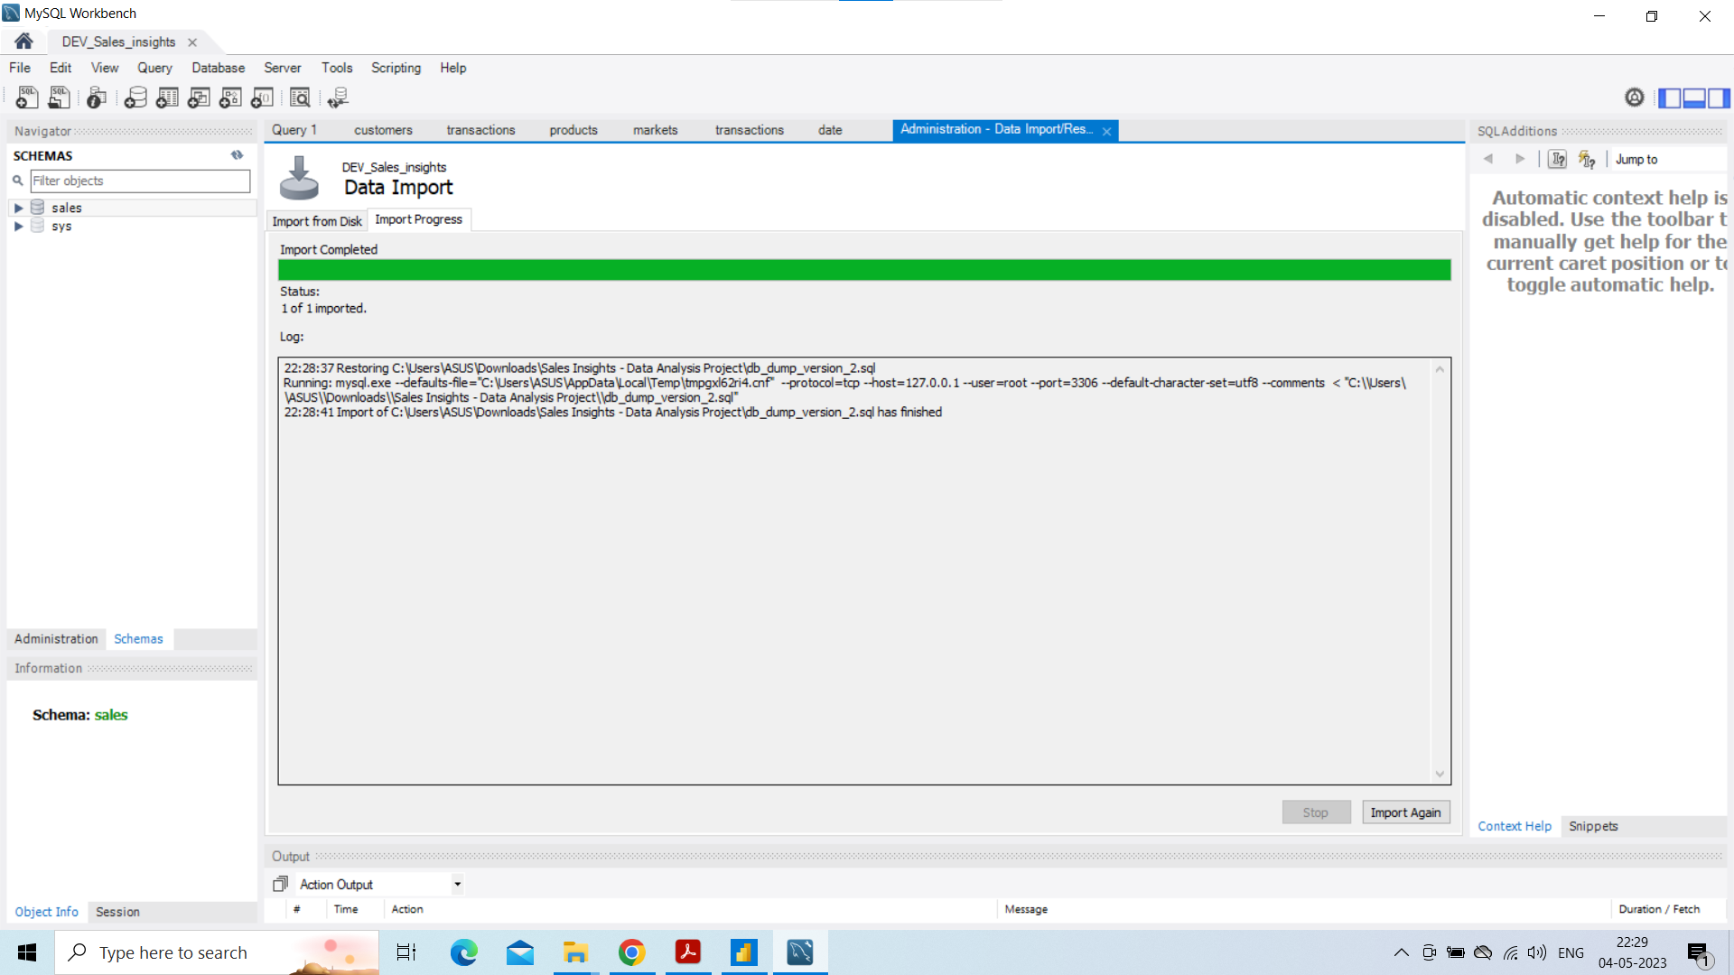1734x975 pixels.
Task: Create a new schema in connected server
Action: pyautogui.click(x=135, y=97)
